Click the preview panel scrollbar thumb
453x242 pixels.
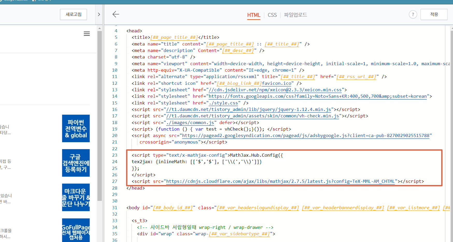[100, 116]
